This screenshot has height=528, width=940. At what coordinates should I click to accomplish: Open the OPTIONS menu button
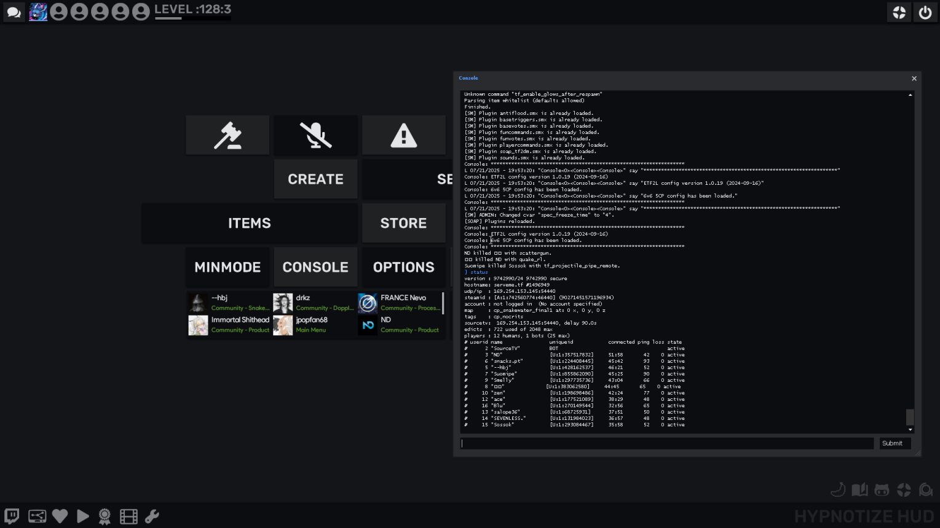coord(403,267)
